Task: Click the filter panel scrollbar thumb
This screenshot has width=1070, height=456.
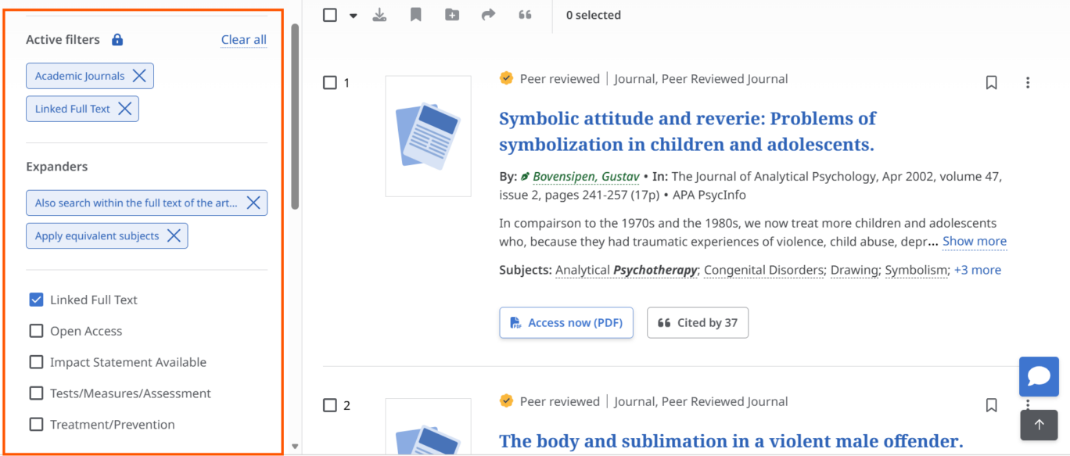Action: (295, 117)
